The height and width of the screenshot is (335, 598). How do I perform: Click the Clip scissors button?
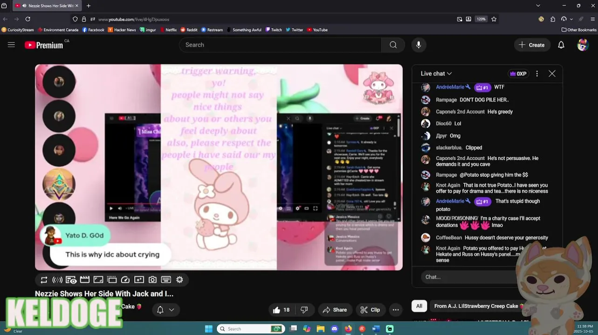[371, 310]
